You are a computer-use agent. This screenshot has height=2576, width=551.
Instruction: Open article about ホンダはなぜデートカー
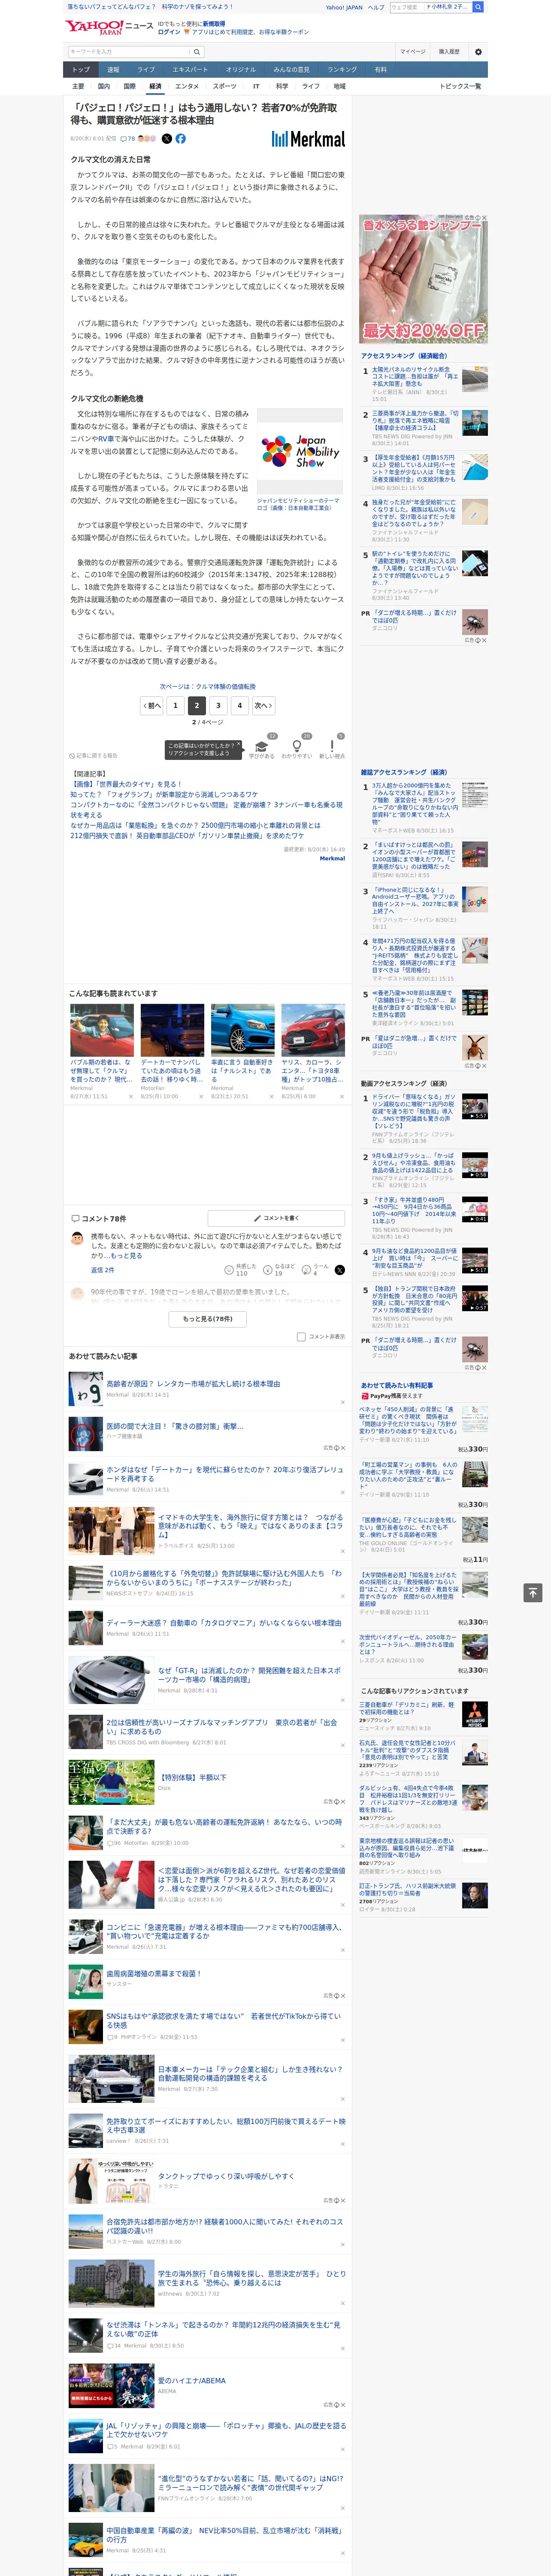(x=224, y=1474)
